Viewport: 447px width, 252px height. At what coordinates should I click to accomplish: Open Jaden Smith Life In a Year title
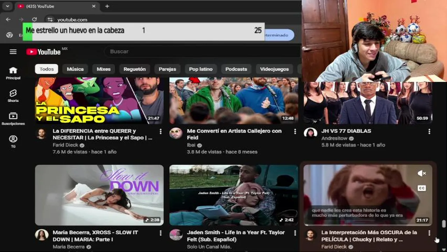click(x=236, y=236)
